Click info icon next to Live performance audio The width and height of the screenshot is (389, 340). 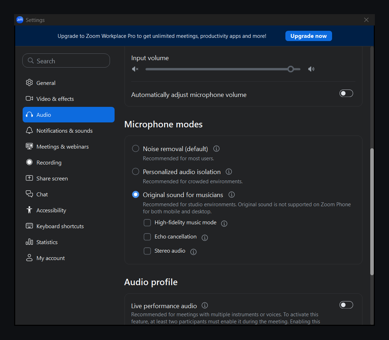(x=205, y=305)
